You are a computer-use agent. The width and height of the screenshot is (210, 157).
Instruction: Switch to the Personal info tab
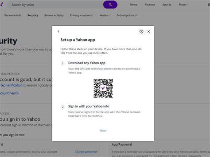[13, 15]
